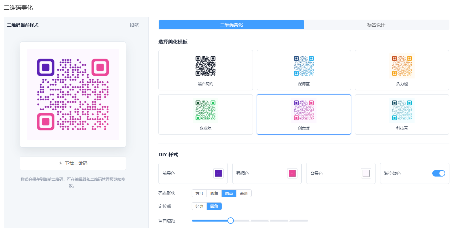Set 码点形状 to 圆角
The height and width of the screenshot is (228, 452).
point(214,193)
